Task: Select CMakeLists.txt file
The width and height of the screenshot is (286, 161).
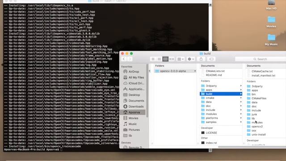Action: 215,71
